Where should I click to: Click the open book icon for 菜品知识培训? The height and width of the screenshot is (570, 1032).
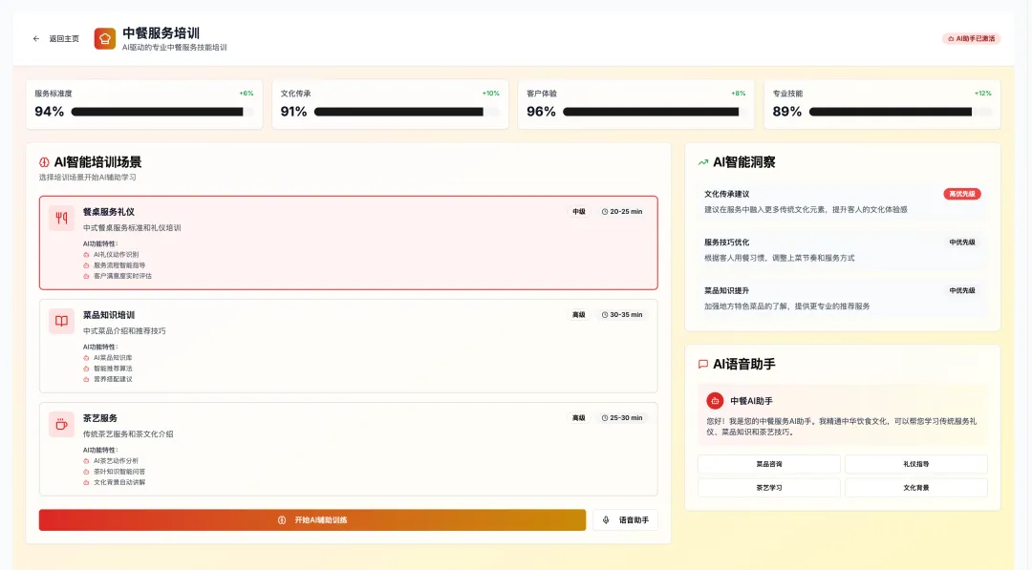coord(61,321)
